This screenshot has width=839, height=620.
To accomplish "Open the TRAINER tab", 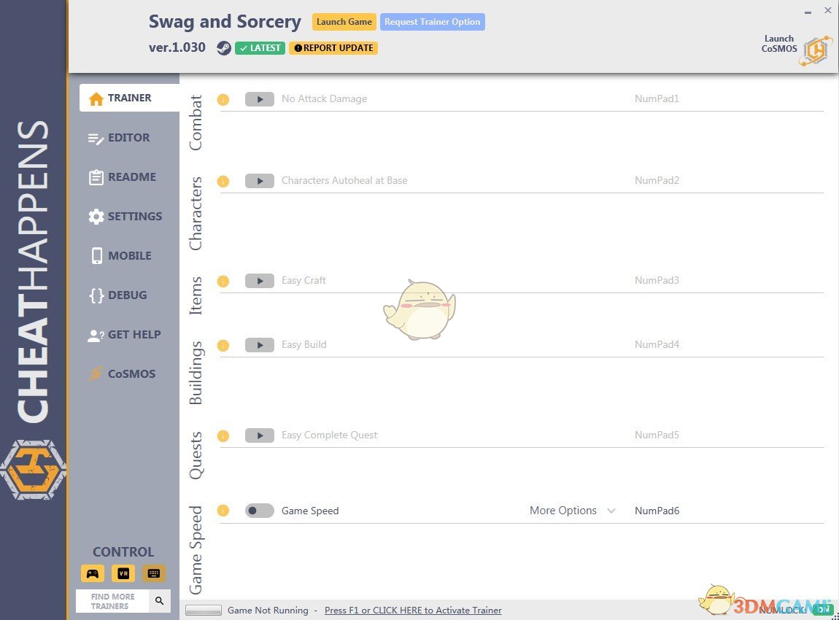I will [x=129, y=98].
